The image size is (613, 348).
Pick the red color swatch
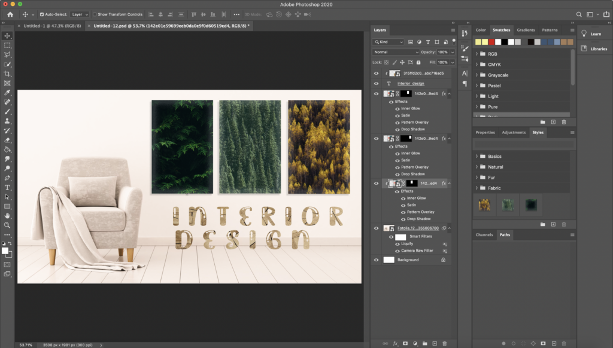tap(491, 42)
